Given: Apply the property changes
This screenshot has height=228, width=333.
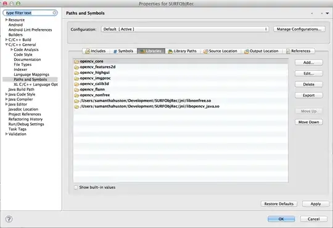Looking at the screenshot, I should 316,204.
